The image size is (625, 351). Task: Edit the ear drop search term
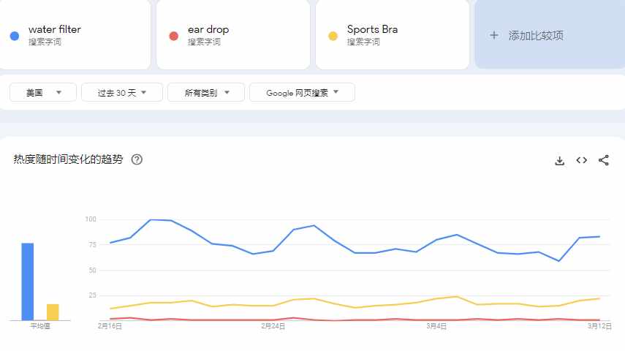(x=208, y=30)
